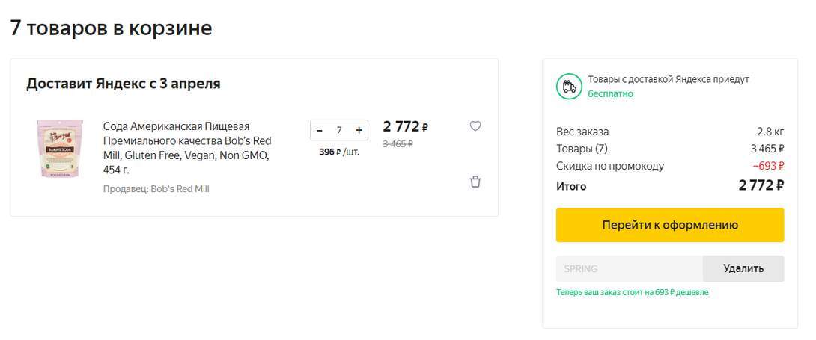Screen dimensions: 816x340
Task: Click the green бесплатно delivery text
Action: point(610,94)
